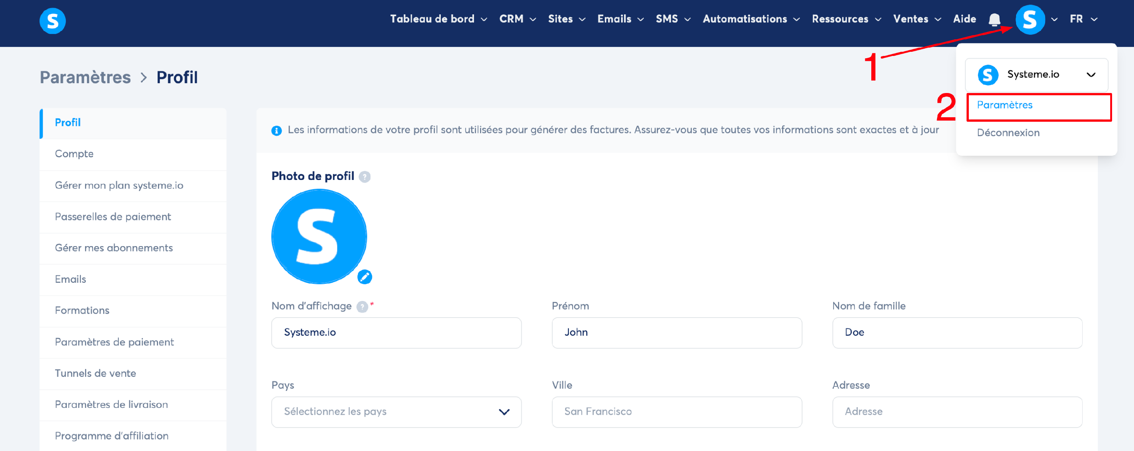Viewport: 1134px width, 451px height.
Task: Click the edit pencil on profile photo
Action: coord(364,277)
